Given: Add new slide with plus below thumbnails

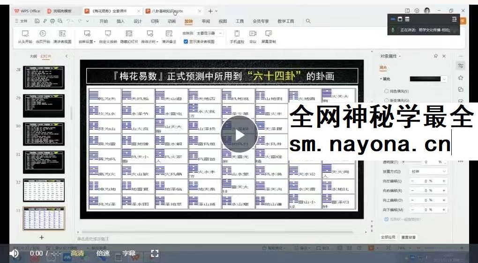Looking at the screenshot, I should 42,237.
